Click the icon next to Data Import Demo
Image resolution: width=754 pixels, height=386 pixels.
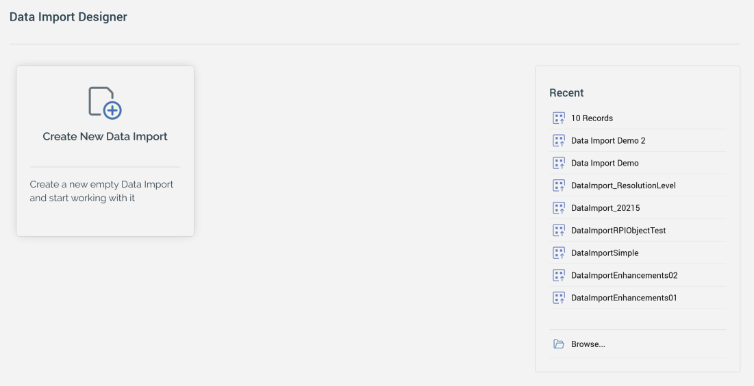click(x=559, y=164)
